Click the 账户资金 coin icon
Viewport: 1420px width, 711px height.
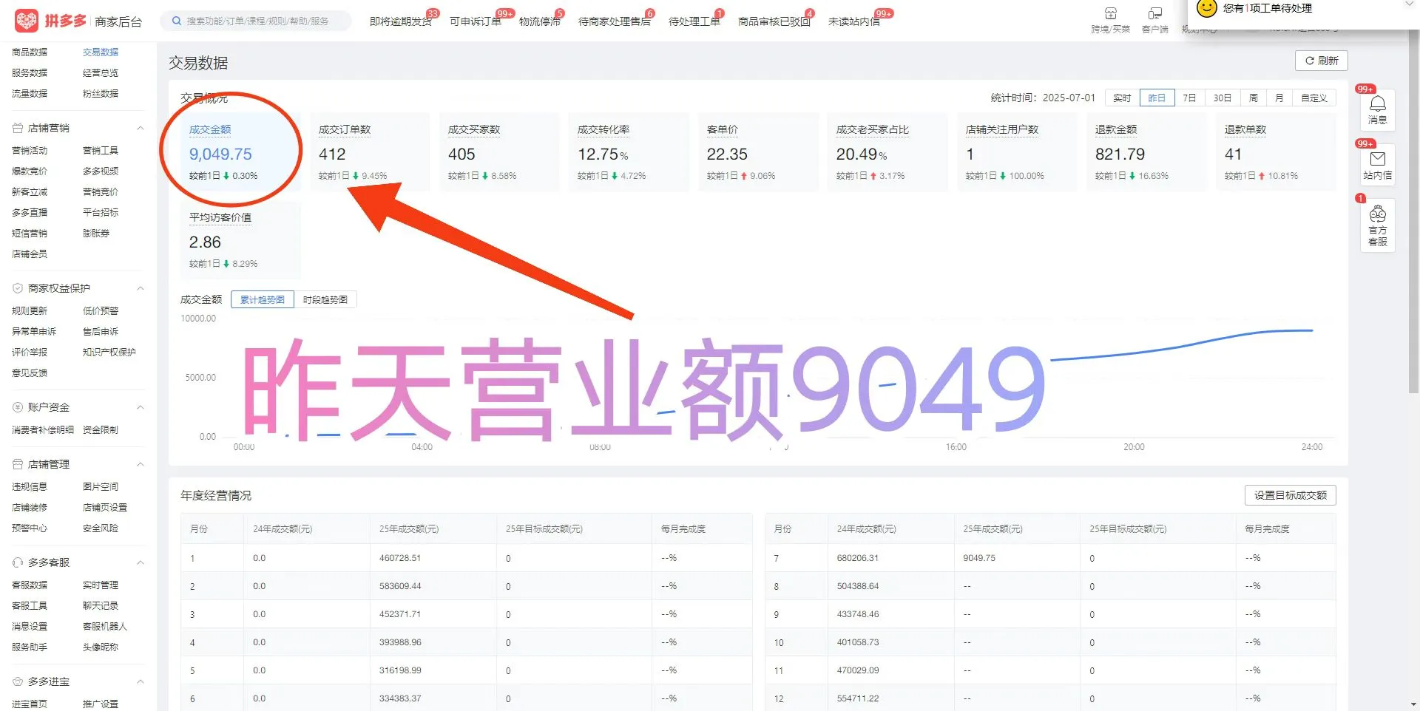[18, 407]
